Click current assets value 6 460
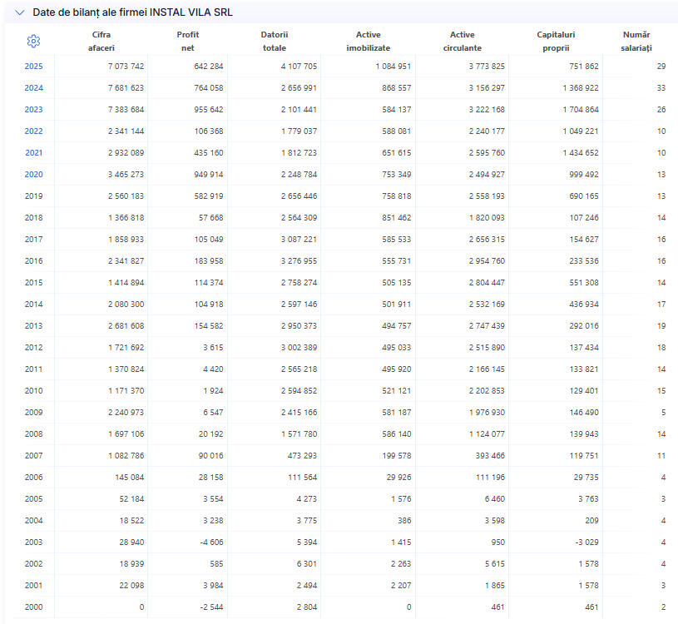This screenshot has height=624, width=678. coord(495,498)
